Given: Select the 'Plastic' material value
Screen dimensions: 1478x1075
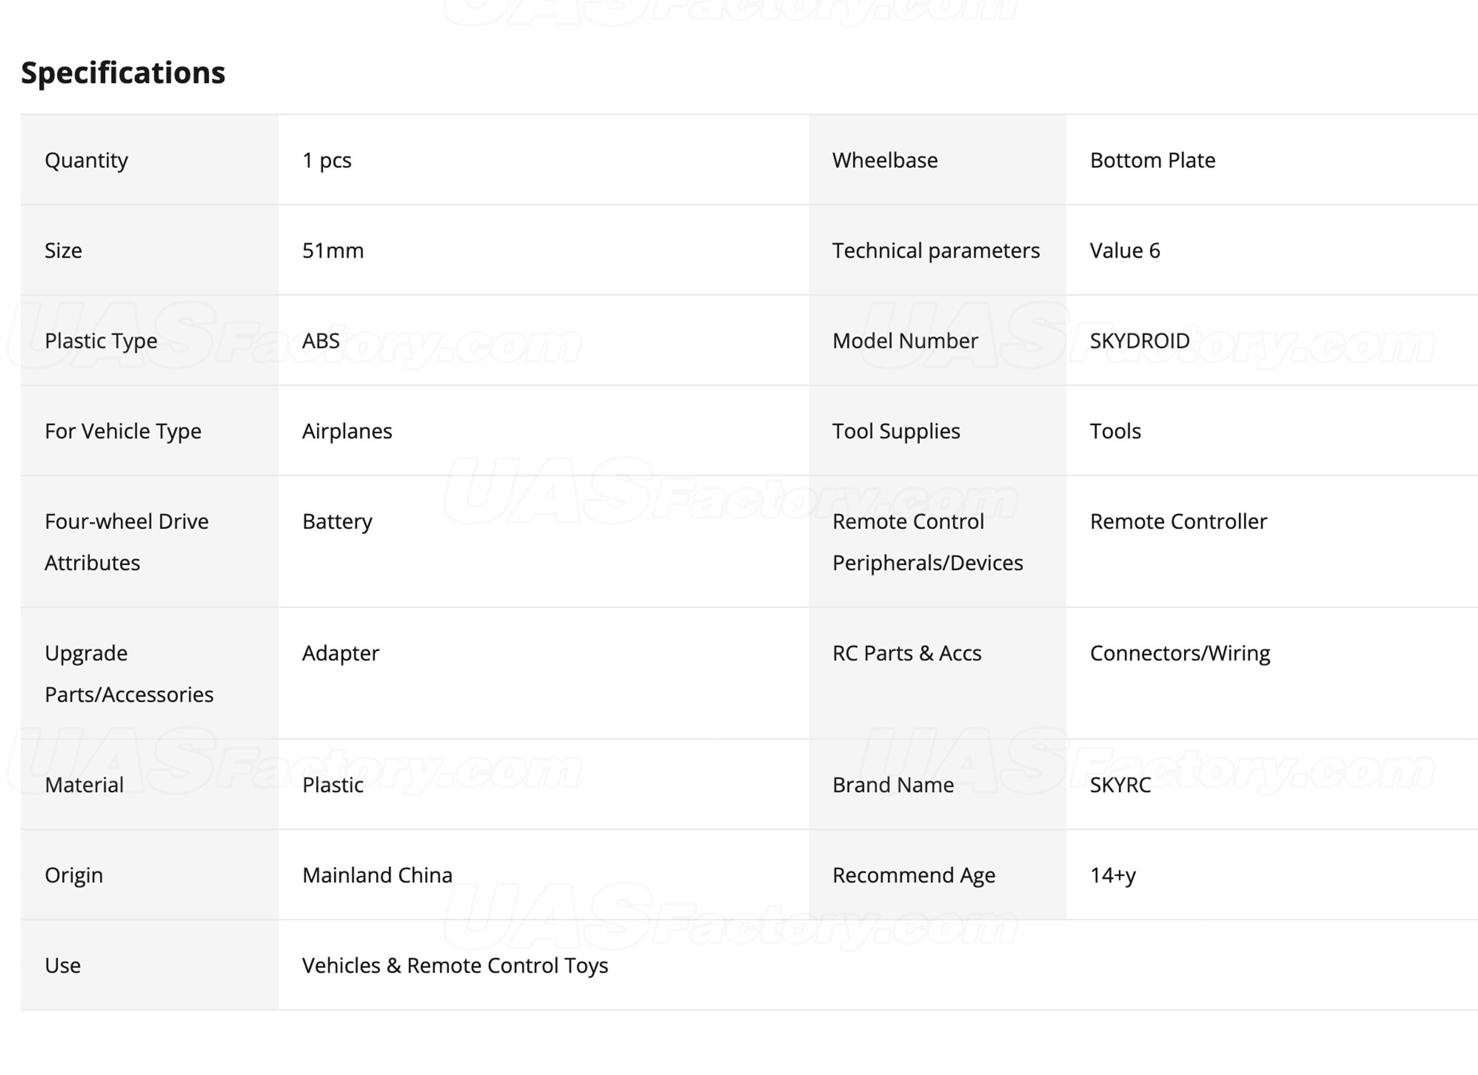Looking at the screenshot, I should [333, 785].
